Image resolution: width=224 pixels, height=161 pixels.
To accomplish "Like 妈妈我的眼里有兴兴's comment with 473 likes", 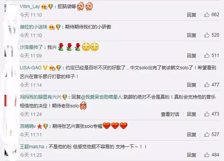I will pos(207,114).
